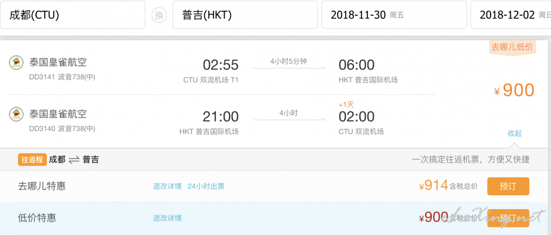Click the 24小时出票 link
Image resolution: width=551 pixels, height=235 pixels.
pyautogui.click(x=206, y=186)
